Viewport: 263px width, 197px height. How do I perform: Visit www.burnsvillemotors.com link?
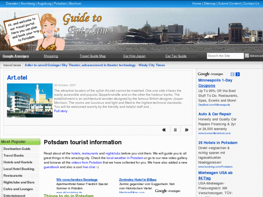[215, 133]
